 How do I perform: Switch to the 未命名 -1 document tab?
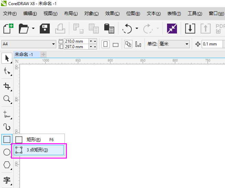point(27,54)
